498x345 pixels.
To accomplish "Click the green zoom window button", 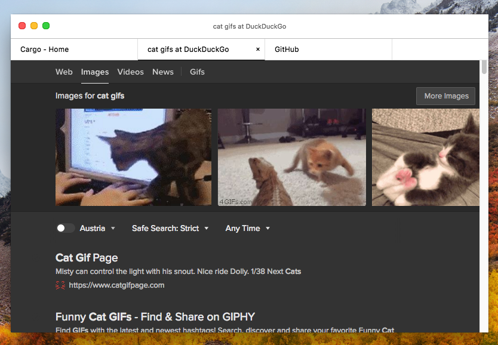I will 46,26.
